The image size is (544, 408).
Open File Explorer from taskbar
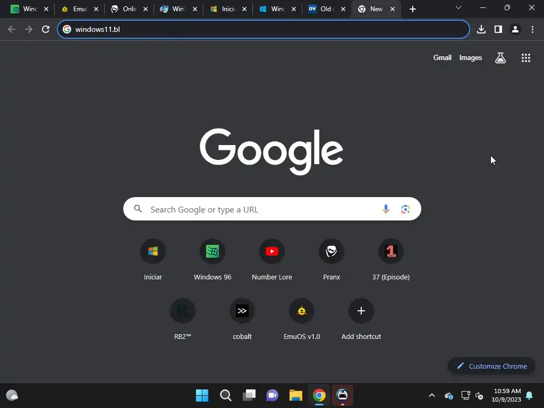[x=295, y=395]
